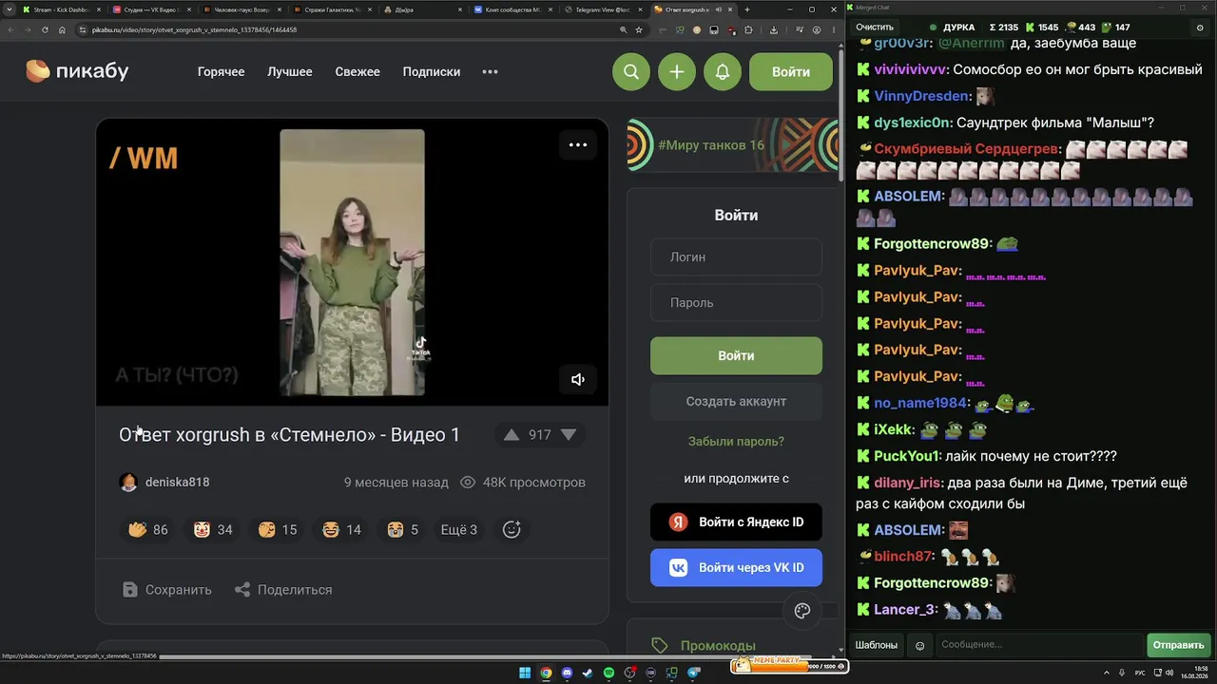Unmute the video with the speaker icon
The height and width of the screenshot is (684, 1217).
point(578,379)
